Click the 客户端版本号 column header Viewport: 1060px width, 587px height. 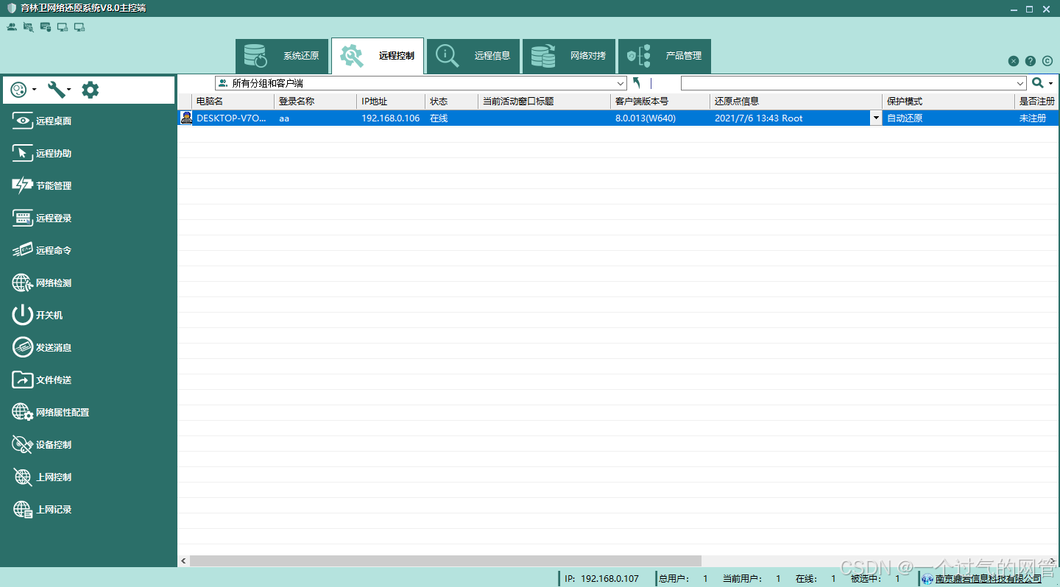[660, 102]
